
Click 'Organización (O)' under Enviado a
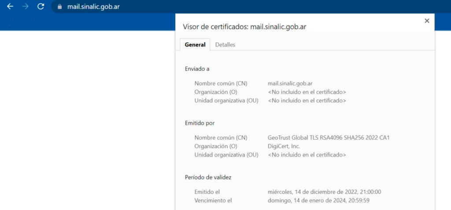tap(216, 92)
